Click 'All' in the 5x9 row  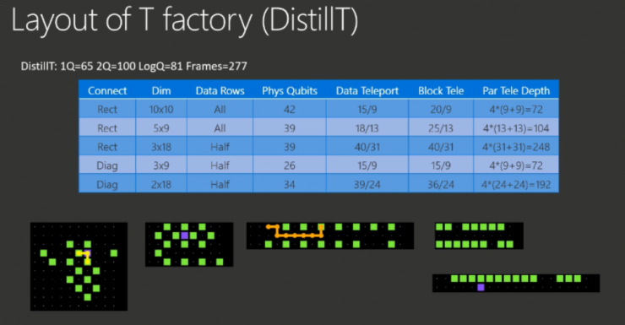point(220,128)
